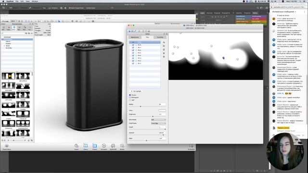The image size is (308, 173).
Task: Toggle the Project icon in bottom toolbar
Action: (x=95, y=147)
